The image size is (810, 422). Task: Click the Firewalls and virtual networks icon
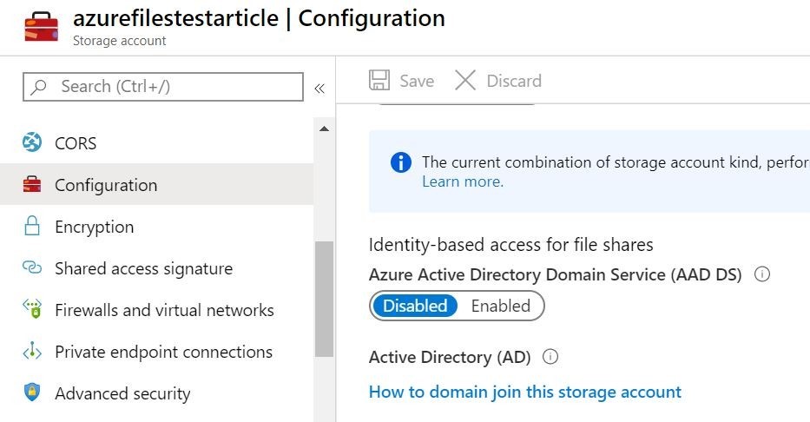click(x=32, y=309)
